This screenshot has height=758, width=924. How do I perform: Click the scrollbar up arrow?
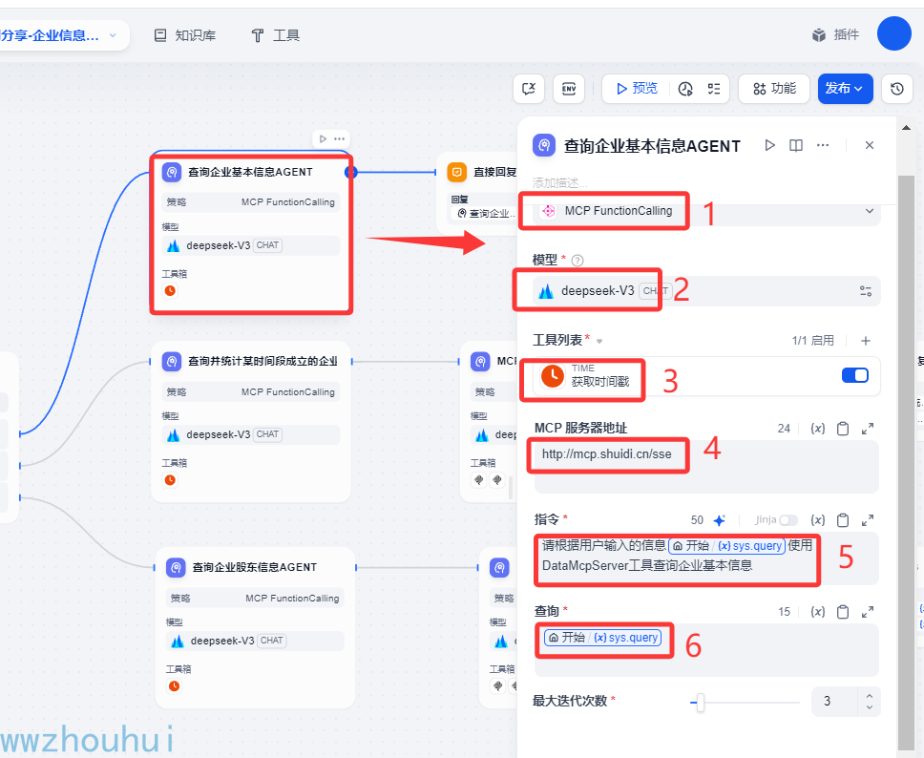pos(906,127)
